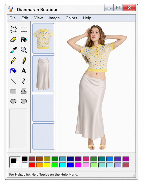Open the Colors menu
This screenshot has width=144, height=181.
(x=71, y=18)
